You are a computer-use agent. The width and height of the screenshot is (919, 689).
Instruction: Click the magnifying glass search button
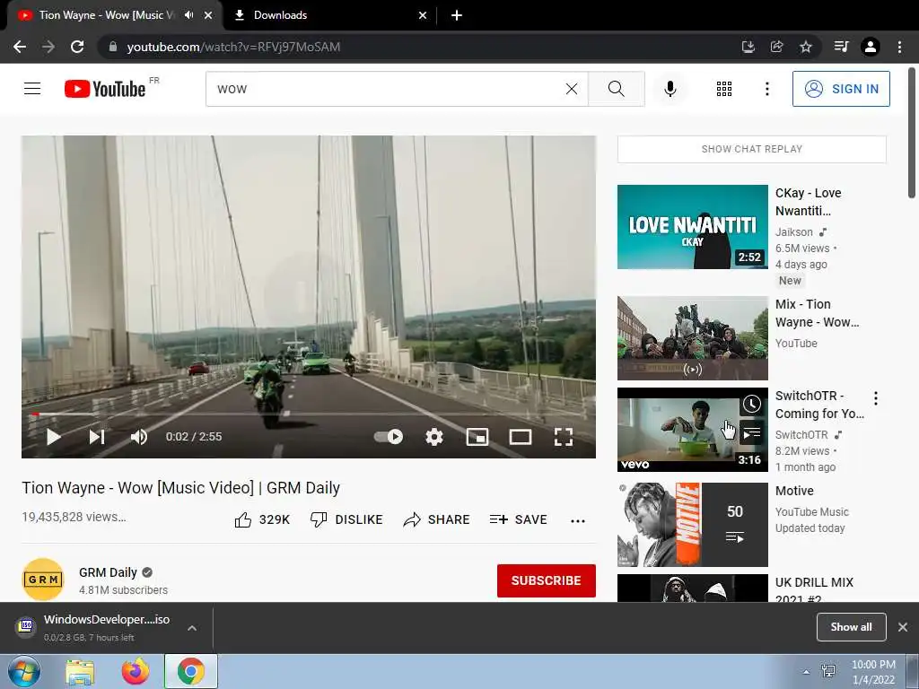(616, 89)
